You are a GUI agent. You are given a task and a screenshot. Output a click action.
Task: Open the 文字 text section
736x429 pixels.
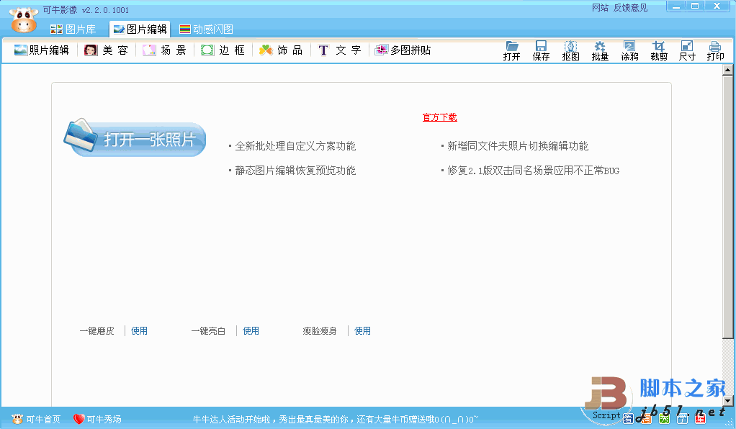339,50
